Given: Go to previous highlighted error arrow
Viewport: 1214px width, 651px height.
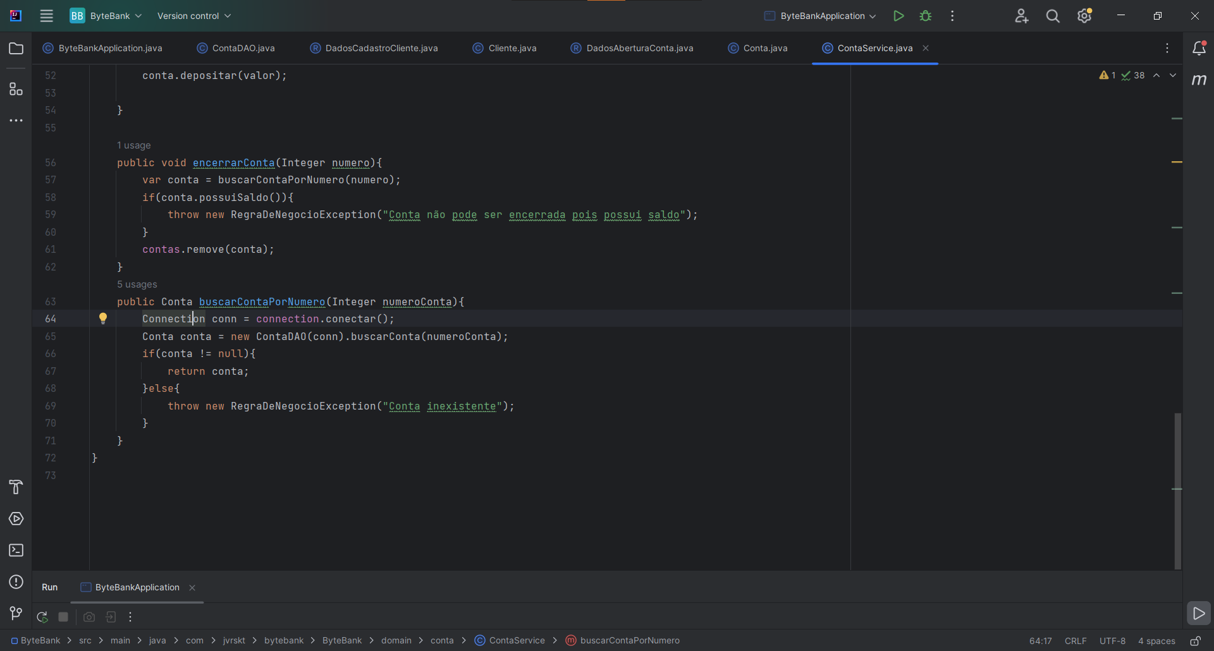Looking at the screenshot, I should point(1156,75).
